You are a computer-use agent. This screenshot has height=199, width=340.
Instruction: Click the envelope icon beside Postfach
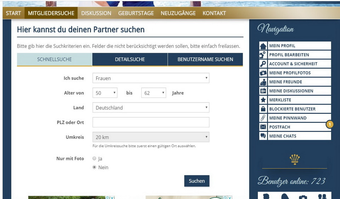263,127
